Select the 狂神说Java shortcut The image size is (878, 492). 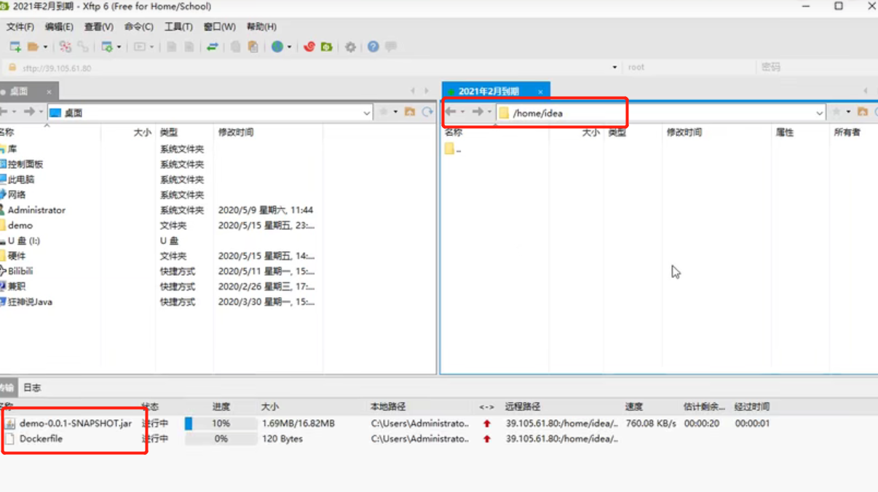tap(30, 302)
